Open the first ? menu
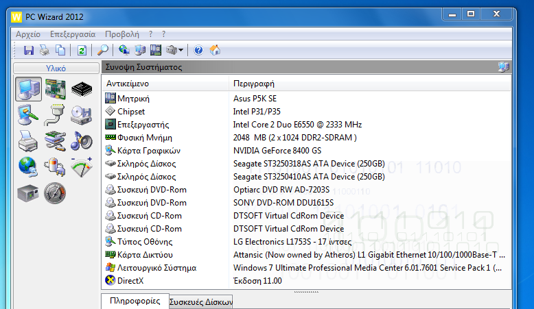 coord(150,34)
